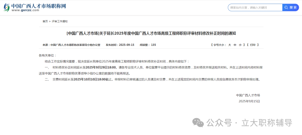Open the 首页 breadcrumb link
This screenshot has height=135, width=302.
[x=45, y=21]
